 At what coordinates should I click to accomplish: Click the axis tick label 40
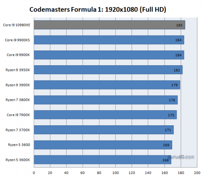pyautogui.click(x=66, y=173)
